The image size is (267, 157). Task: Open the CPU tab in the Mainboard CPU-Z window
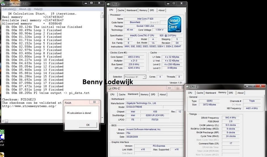pyautogui.click(x=112, y=95)
